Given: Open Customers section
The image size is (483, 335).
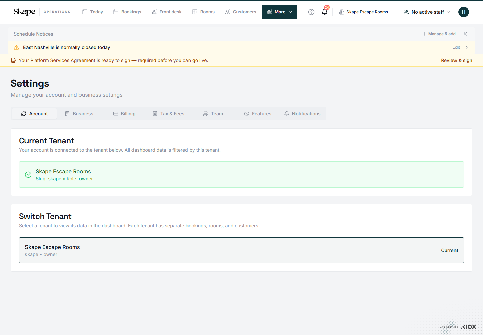Looking at the screenshot, I should pyautogui.click(x=240, y=12).
